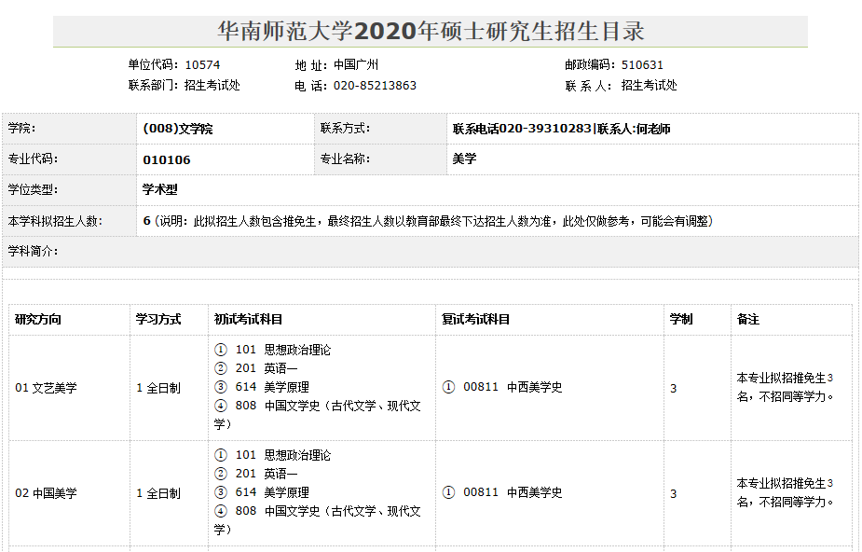Screen dimensions: 862x552
Task: Click the page title 华南师范大学2020年硕士研究生招生目录
Action: coord(431,32)
